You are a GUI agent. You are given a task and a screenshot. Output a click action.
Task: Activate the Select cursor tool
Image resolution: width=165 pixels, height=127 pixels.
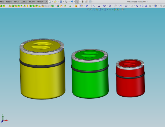click(x=77, y=2)
